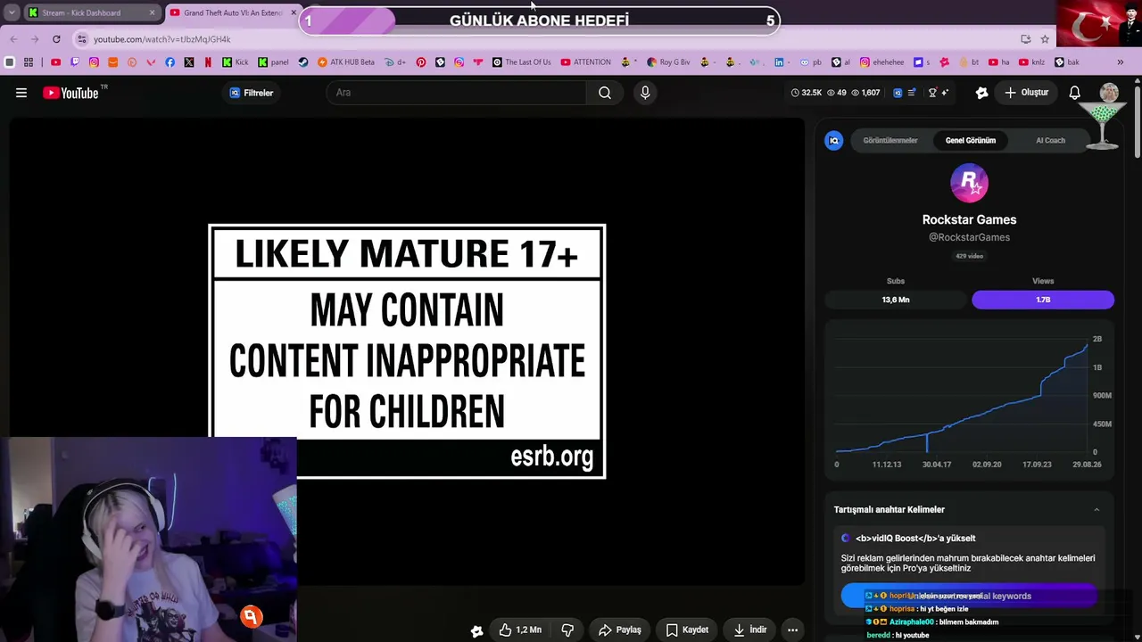Image resolution: width=1142 pixels, height=642 pixels.
Task: Switch to the Görüntülenmeler tab
Action: click(x=890, y=140)
